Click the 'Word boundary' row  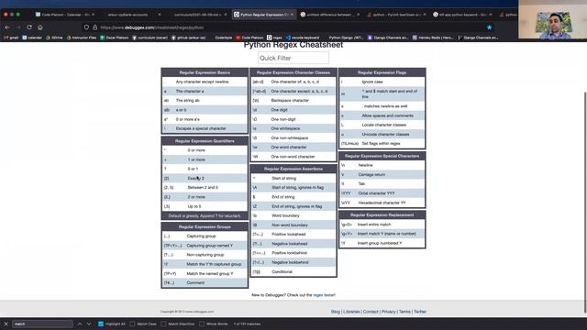pyautogui.click(x=293, y=215)
